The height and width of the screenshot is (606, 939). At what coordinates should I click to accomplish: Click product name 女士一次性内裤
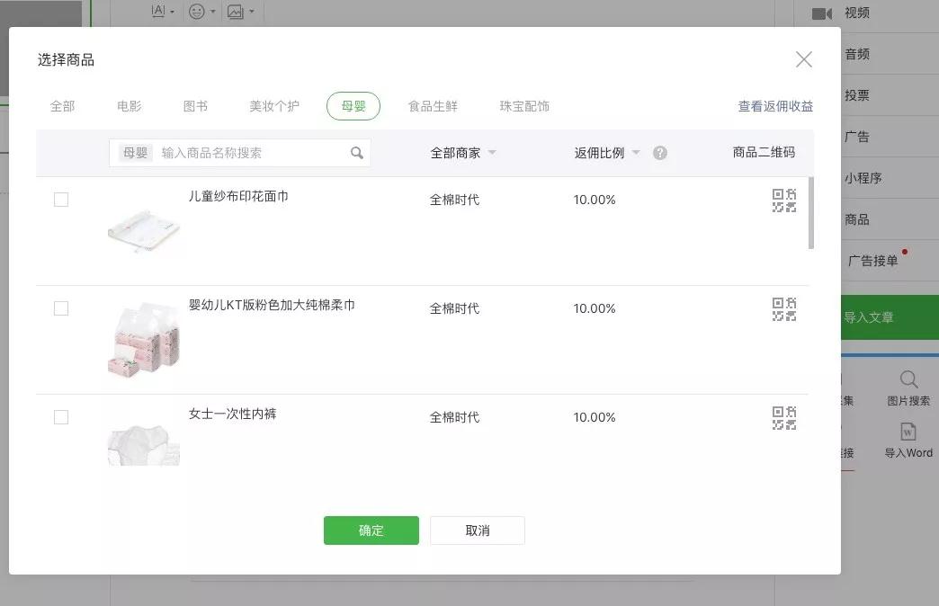tap(232, 414)
